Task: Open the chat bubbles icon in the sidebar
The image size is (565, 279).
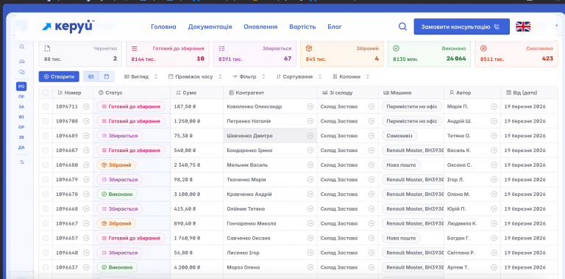Action: pyautogui.click(x=22, y=72)
